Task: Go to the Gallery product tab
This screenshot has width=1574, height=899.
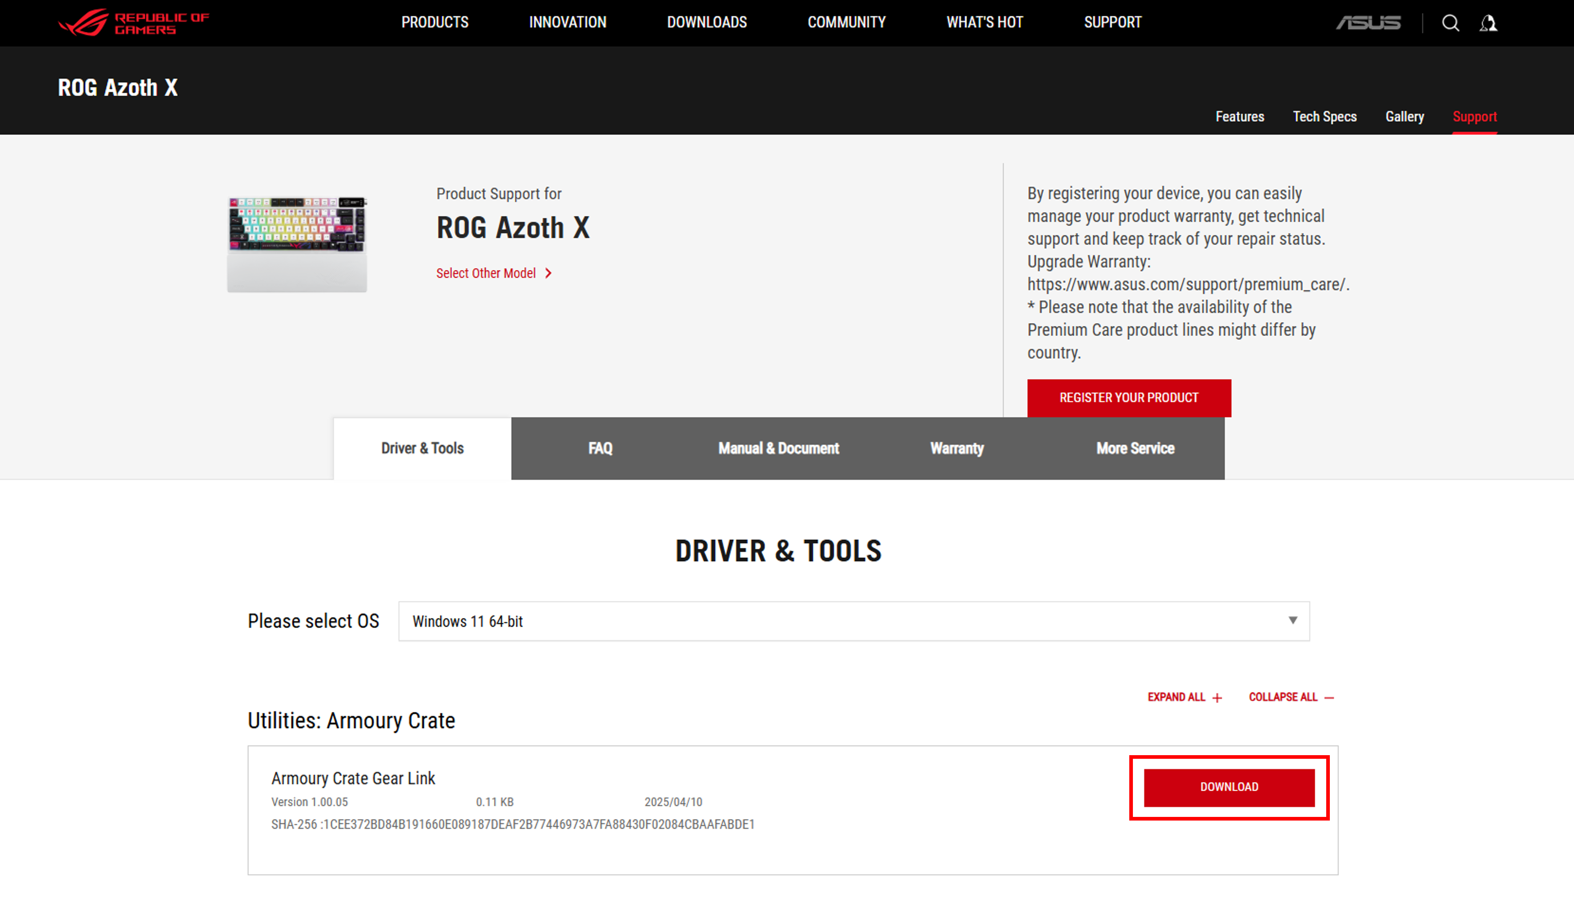Action: 1405,117
